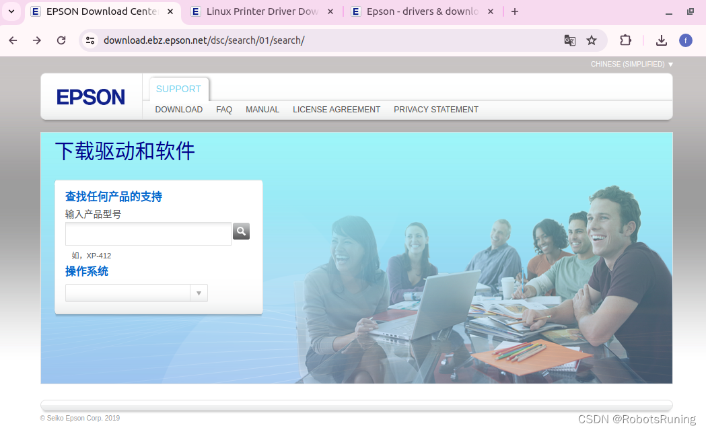
Task: Reload the current page
Action: tap(61, 40)
